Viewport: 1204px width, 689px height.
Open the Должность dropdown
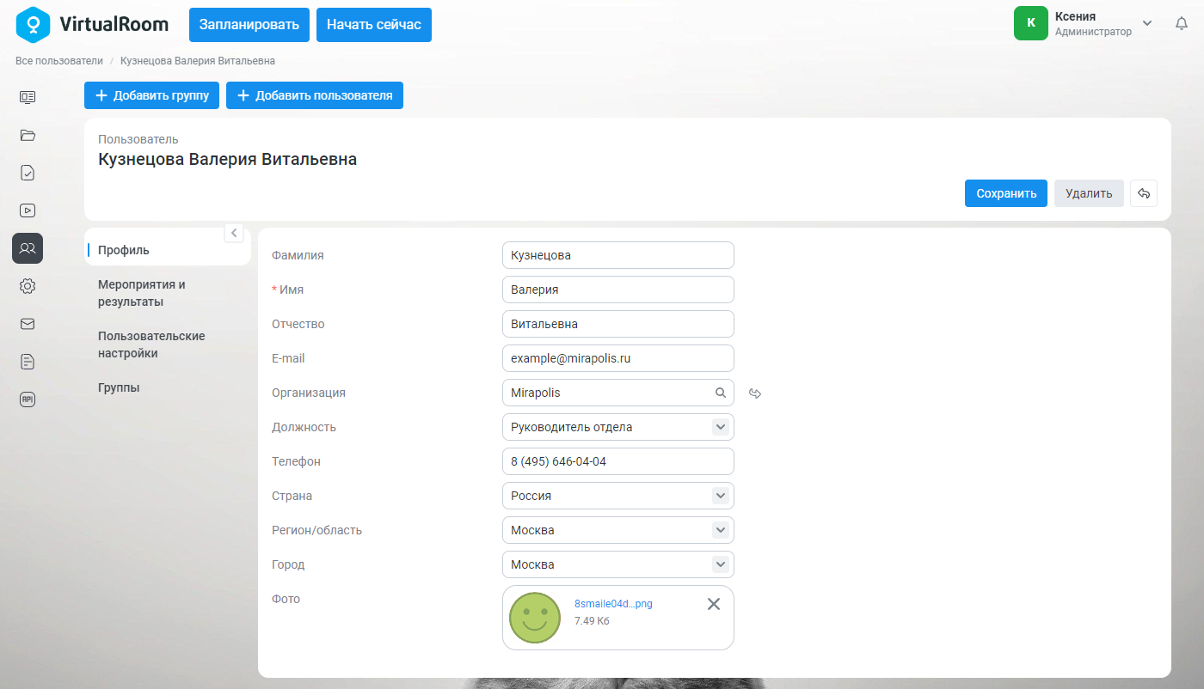pos(721,427)
